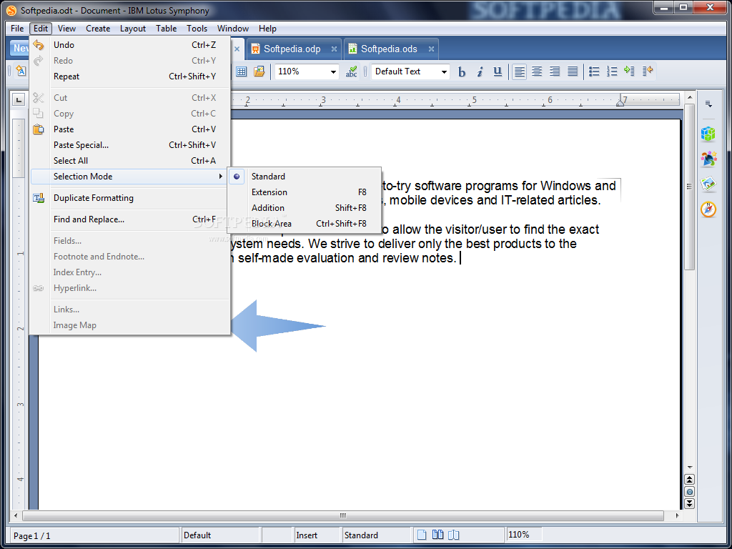
Task: Close the current document tab
Action: (237, 49)
